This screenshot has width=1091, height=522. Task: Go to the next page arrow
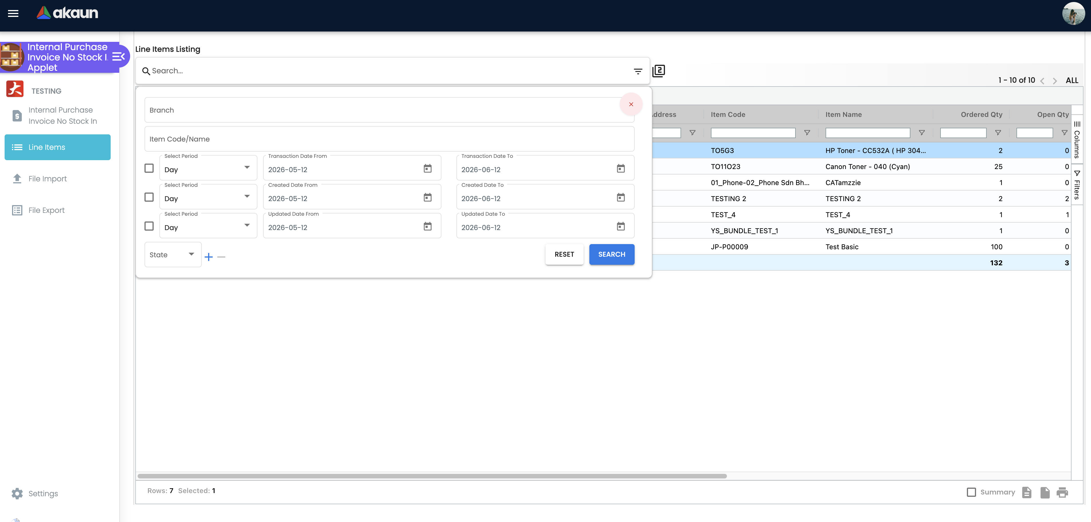point(1055,81)
